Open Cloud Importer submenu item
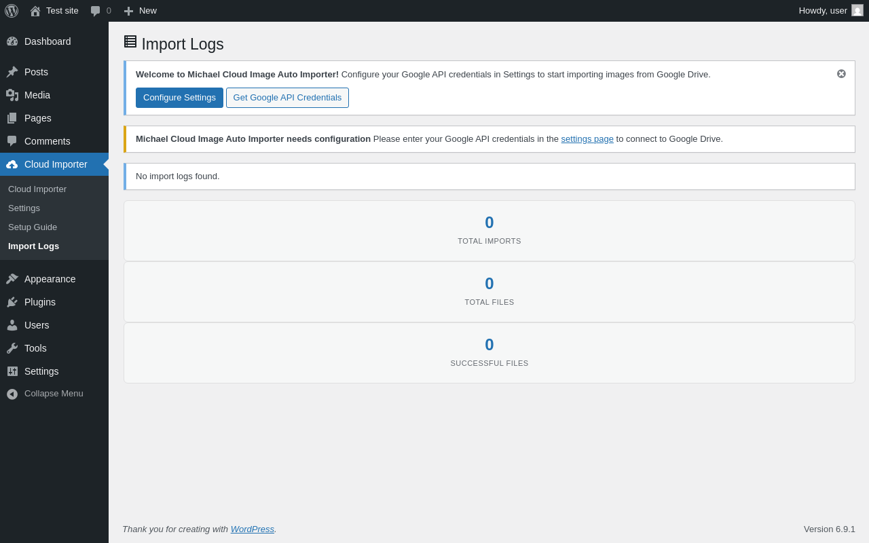 [37, 189]
